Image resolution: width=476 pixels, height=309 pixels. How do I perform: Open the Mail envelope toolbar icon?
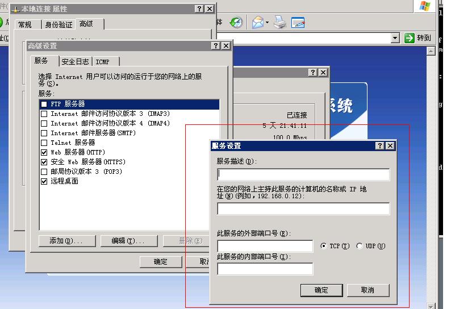coord(257,23)
